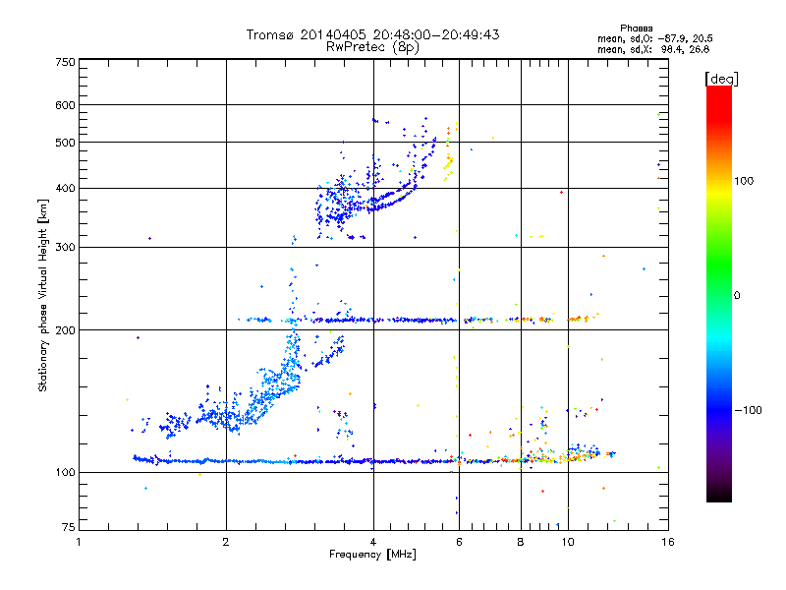
Task: Select the 'RwPretec (8p)' subtitle text
Action: (372, 47)
